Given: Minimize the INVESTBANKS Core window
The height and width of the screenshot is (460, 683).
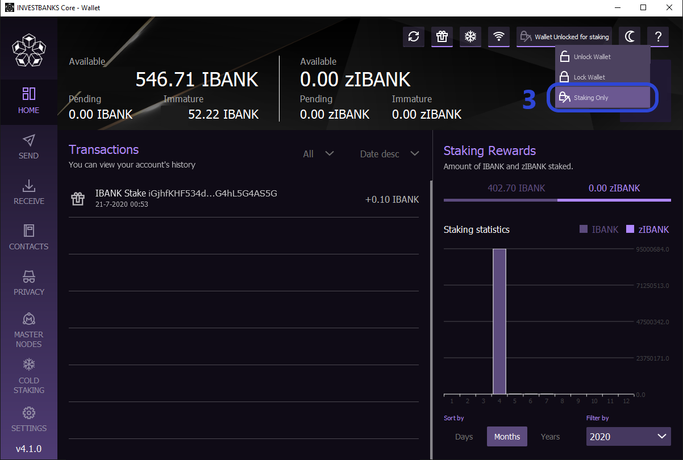Looking at the screenshot, I should (x=617, y=7).
